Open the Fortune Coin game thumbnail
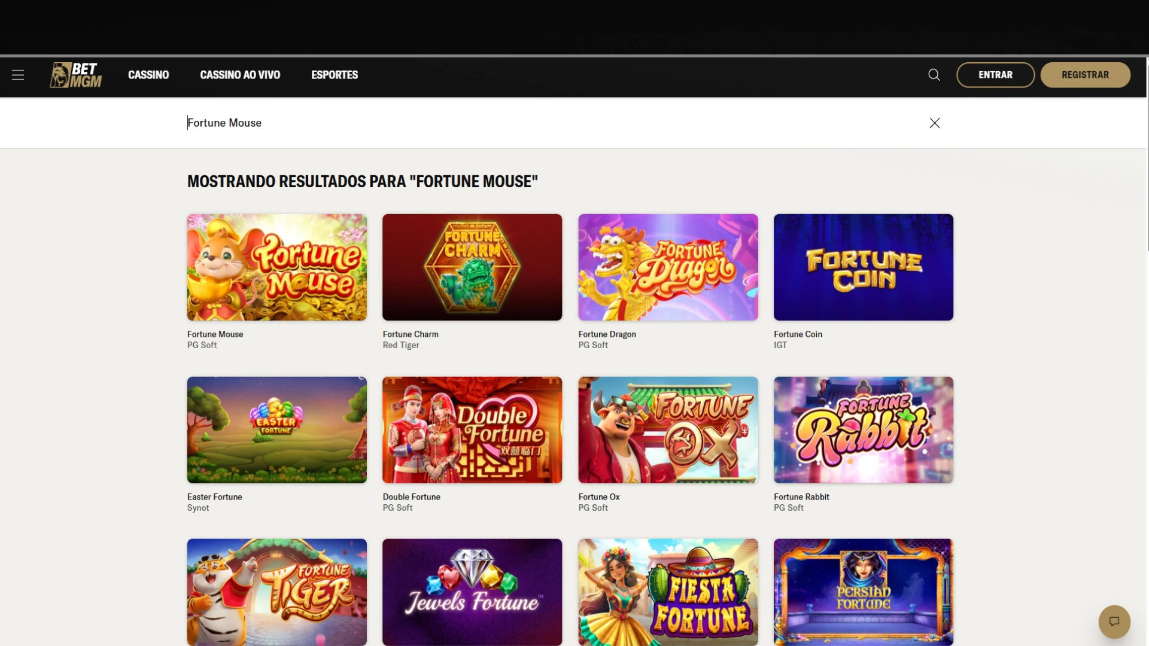The height and width of the screenshot is (646, 1149). point(864,267)
